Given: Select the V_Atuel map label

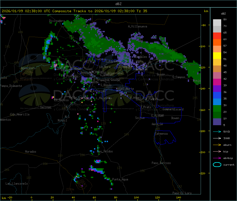Looking at the screenshot, I should pos(135,98).
